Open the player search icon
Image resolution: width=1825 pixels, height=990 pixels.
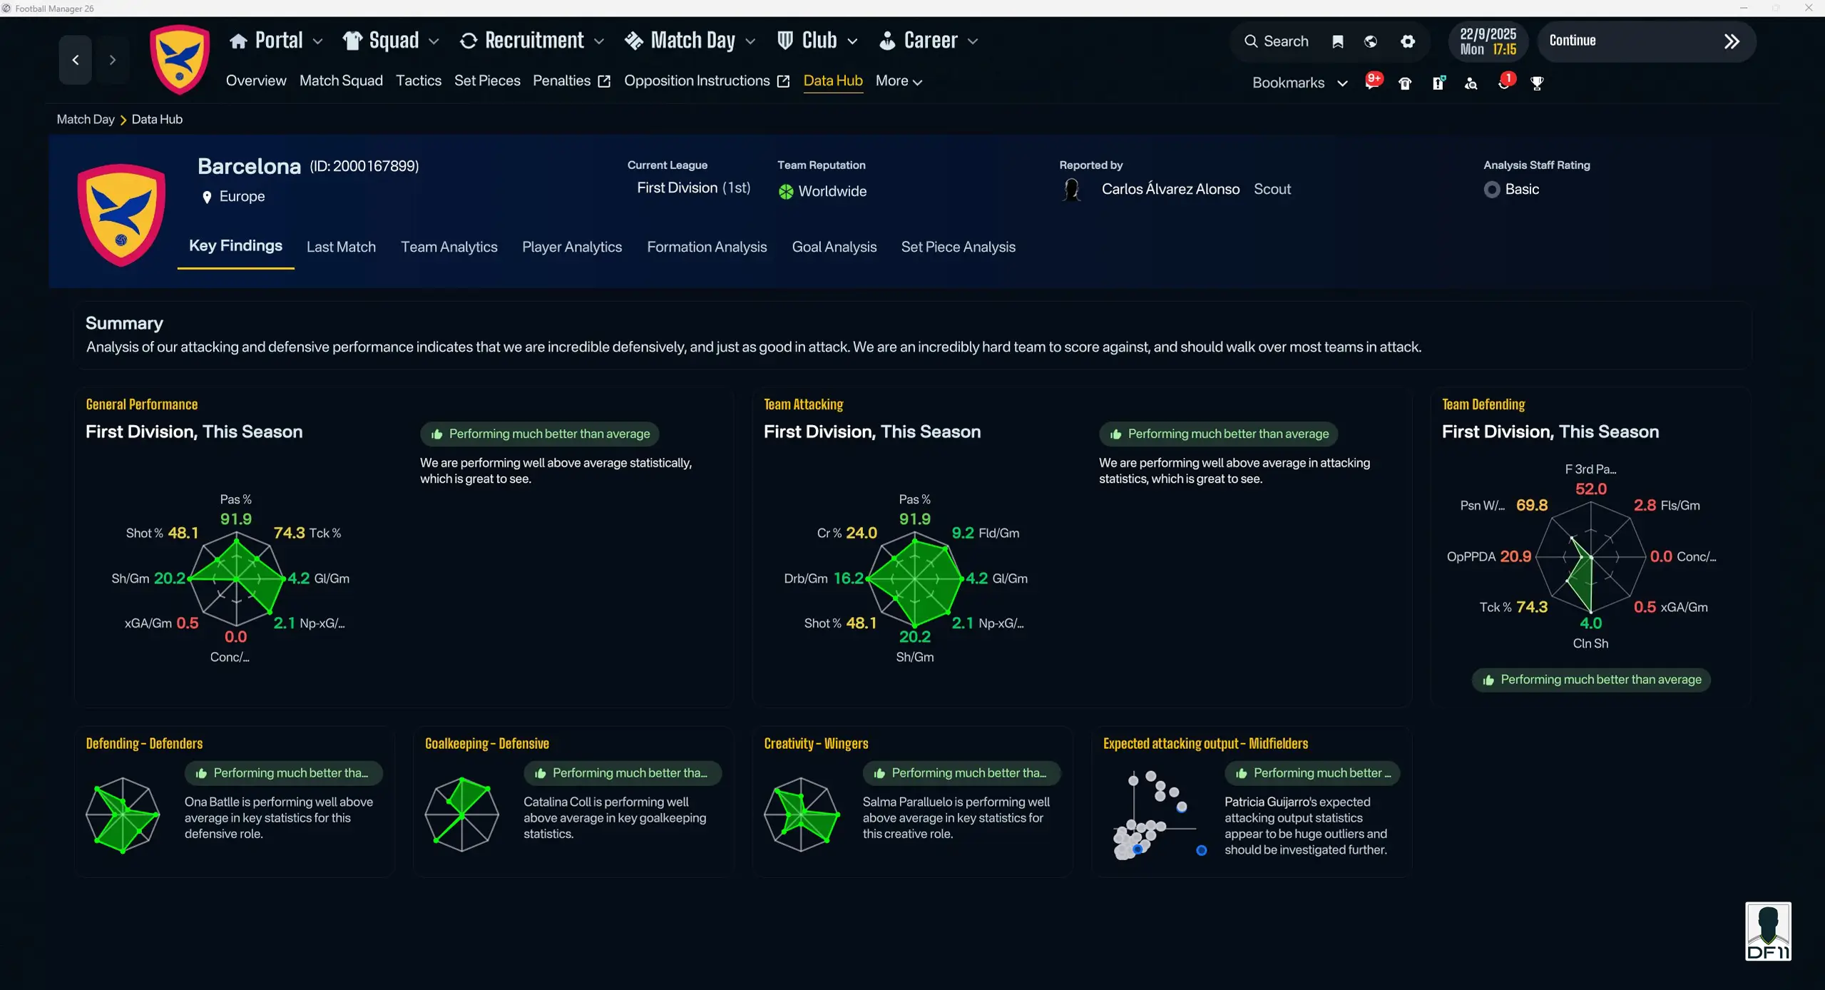1471,83
